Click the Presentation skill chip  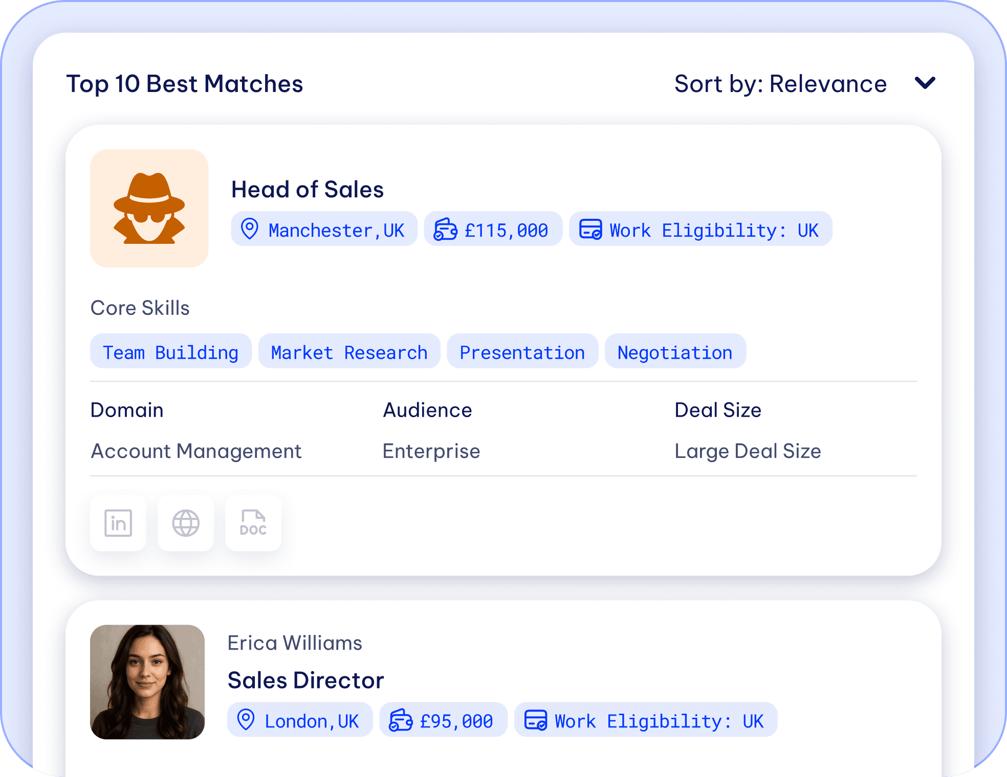(x=522, y=352)
